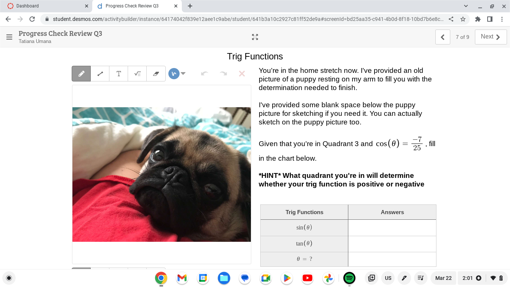The height and width of the screenshot is (287, 510).
Task: Share this page icon
Action: coord(451,19)
